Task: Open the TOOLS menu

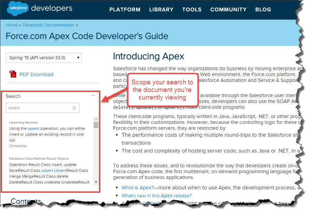Action: coord(192,10)
